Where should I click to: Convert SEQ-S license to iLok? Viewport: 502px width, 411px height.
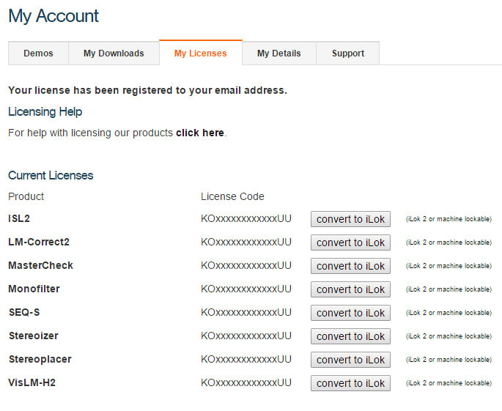pos(350,313)
